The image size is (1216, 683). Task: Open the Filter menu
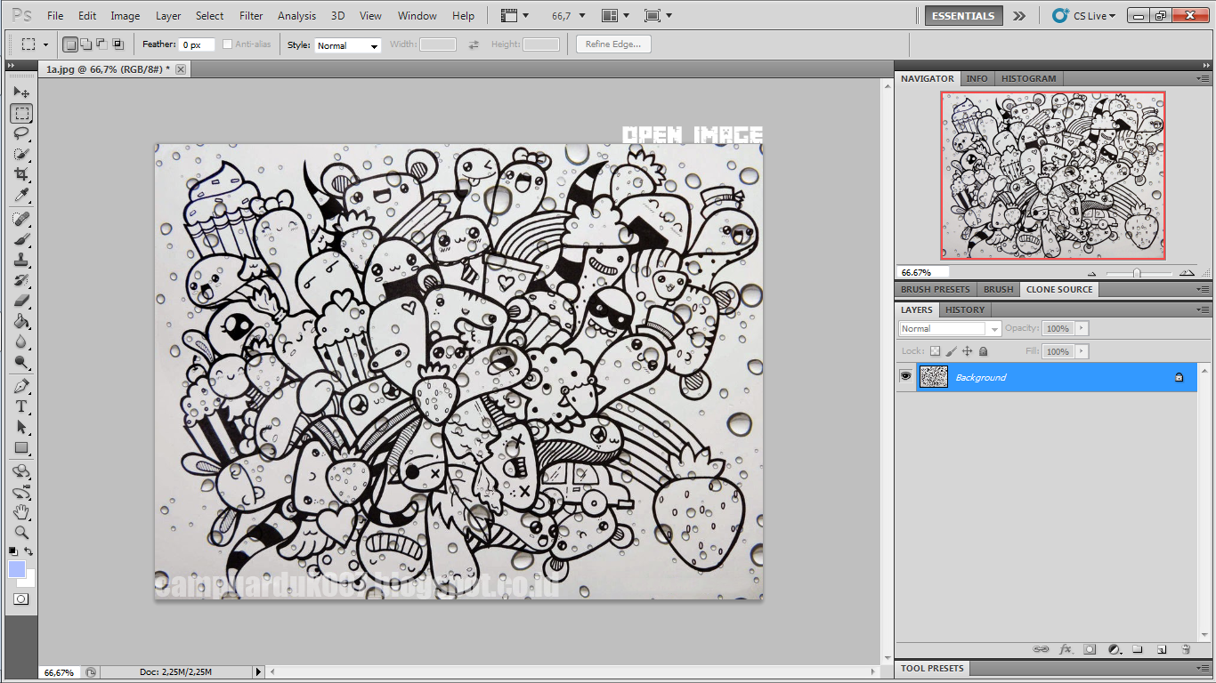(x=251, y=16)
